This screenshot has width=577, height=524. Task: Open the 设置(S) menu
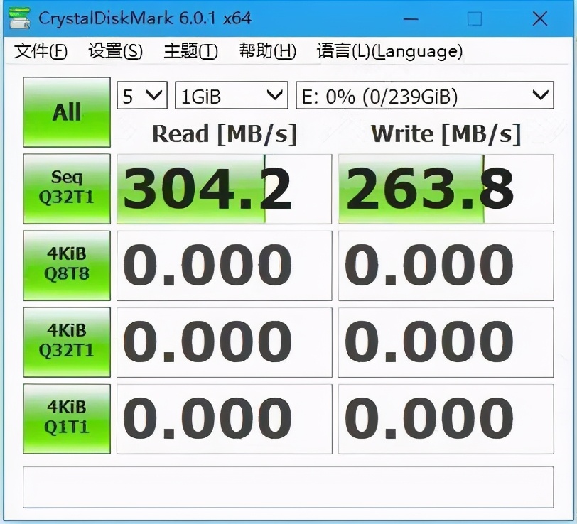116,50
